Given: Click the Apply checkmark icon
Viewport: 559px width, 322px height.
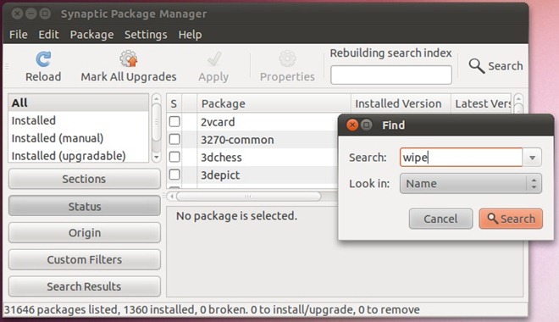Looking at the screenshot, I should point(214,59).
